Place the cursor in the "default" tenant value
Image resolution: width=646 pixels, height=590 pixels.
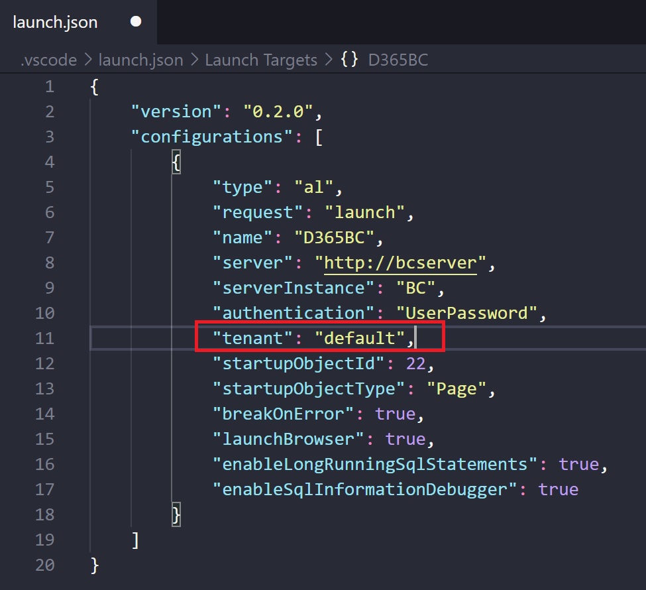tap(360, 338)
